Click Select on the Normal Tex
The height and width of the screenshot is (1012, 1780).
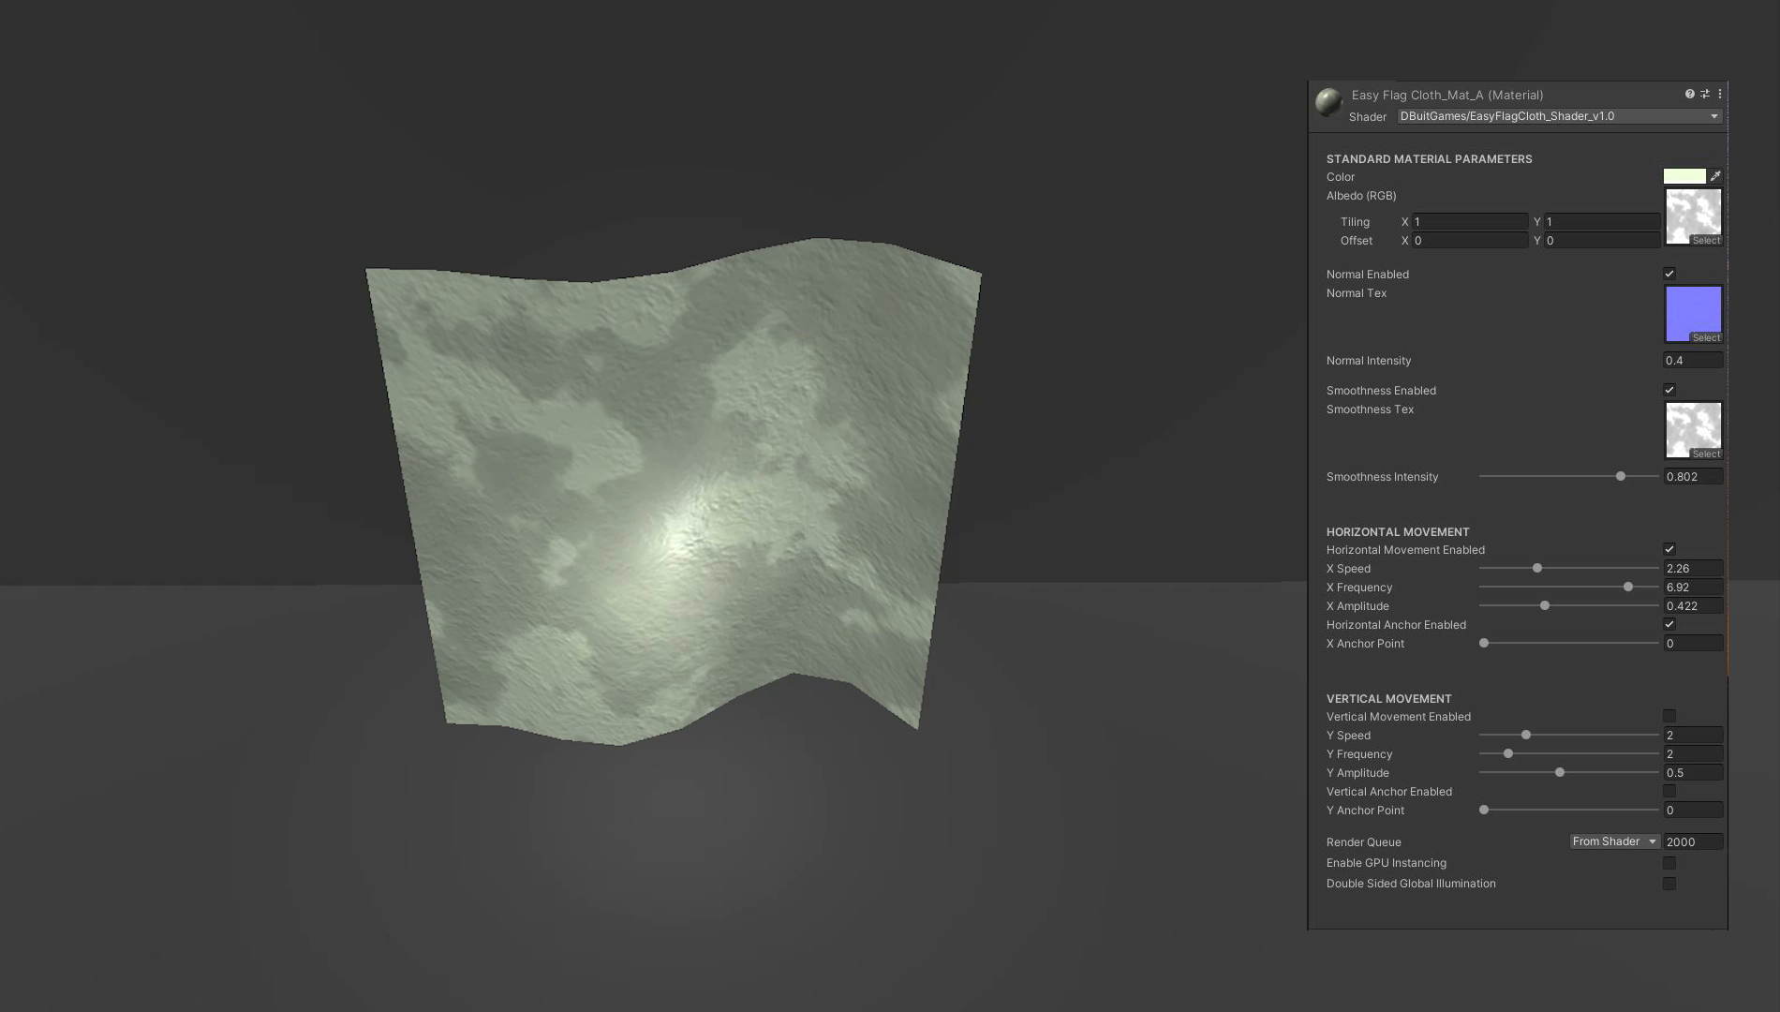(1706, 338)
